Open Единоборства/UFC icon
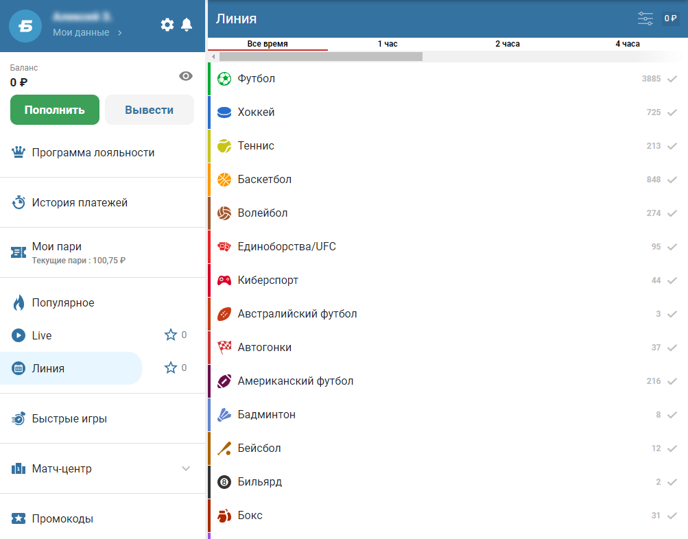This screenshot has height=539, width=688. [224, 246]
